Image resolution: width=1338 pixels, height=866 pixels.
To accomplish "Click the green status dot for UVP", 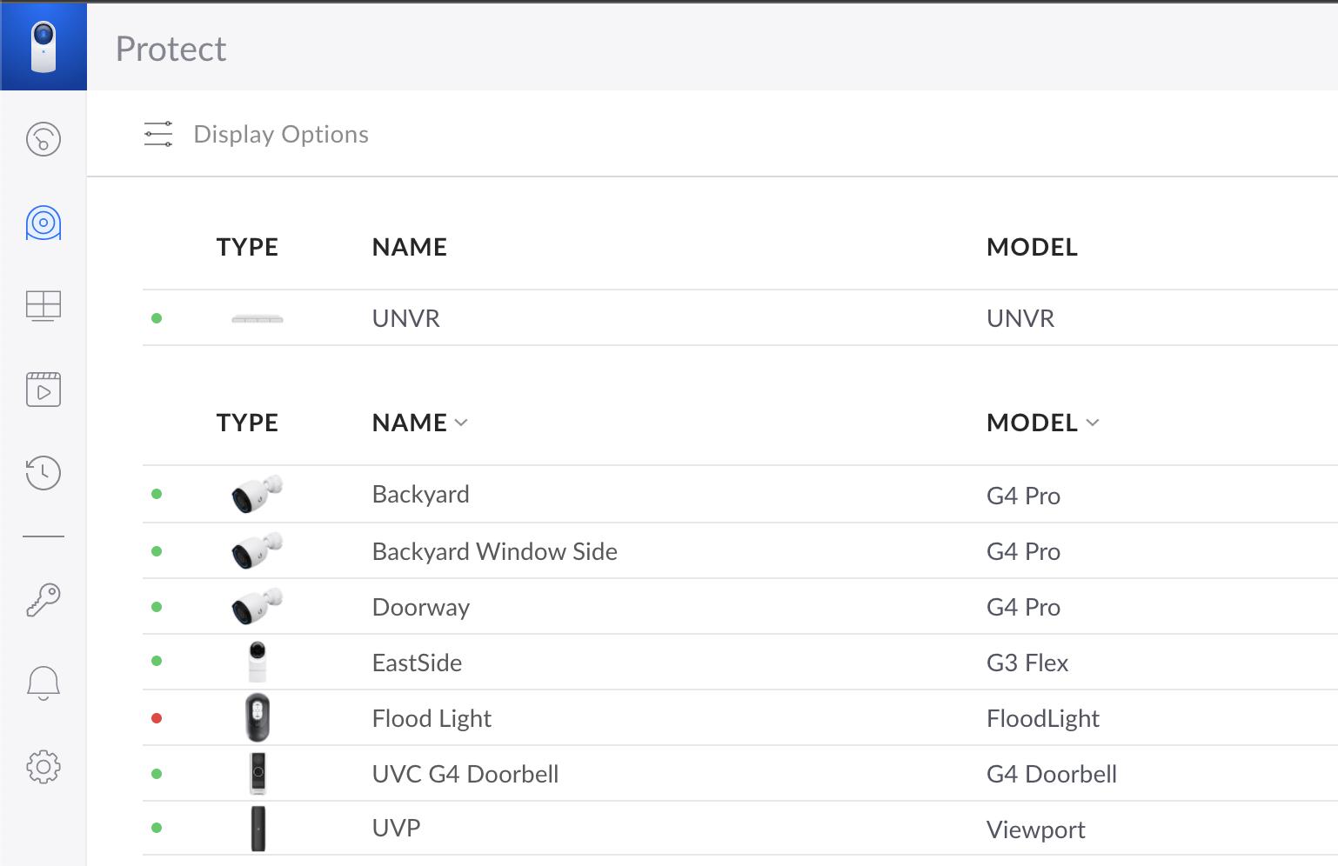I will pos(157,828).
